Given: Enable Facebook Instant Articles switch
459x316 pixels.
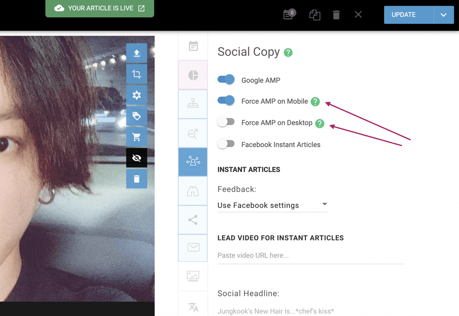Looking at the screenshot, I should click(x=226, y=144).
